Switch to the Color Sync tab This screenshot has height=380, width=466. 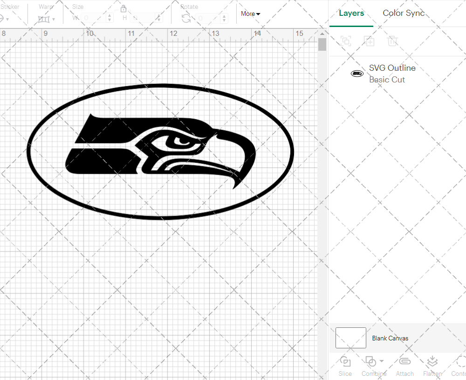coord(404,13)
